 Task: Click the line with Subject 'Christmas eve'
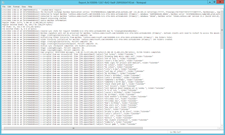[70, 99]
